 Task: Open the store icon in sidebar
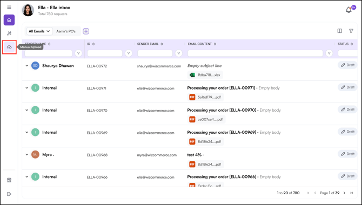pos(9,180)
